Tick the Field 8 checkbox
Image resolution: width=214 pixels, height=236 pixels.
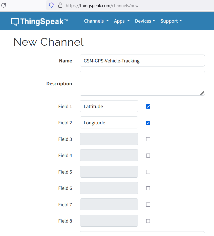pyautogui.click(x=148, y=221)
